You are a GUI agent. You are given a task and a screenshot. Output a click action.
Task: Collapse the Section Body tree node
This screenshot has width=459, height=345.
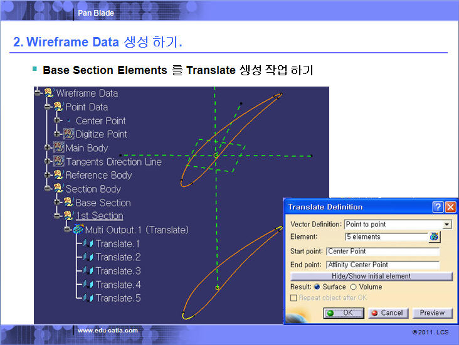(48, 189)
